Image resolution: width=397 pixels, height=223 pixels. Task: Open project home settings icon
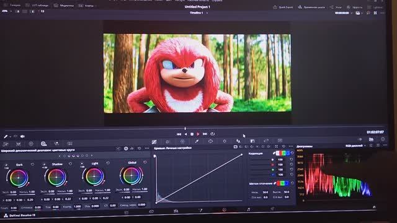pyautogui.click(x=374, y=207)
